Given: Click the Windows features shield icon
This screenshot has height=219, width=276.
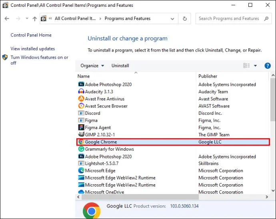Looking at the screenshot, I should 5,57.
